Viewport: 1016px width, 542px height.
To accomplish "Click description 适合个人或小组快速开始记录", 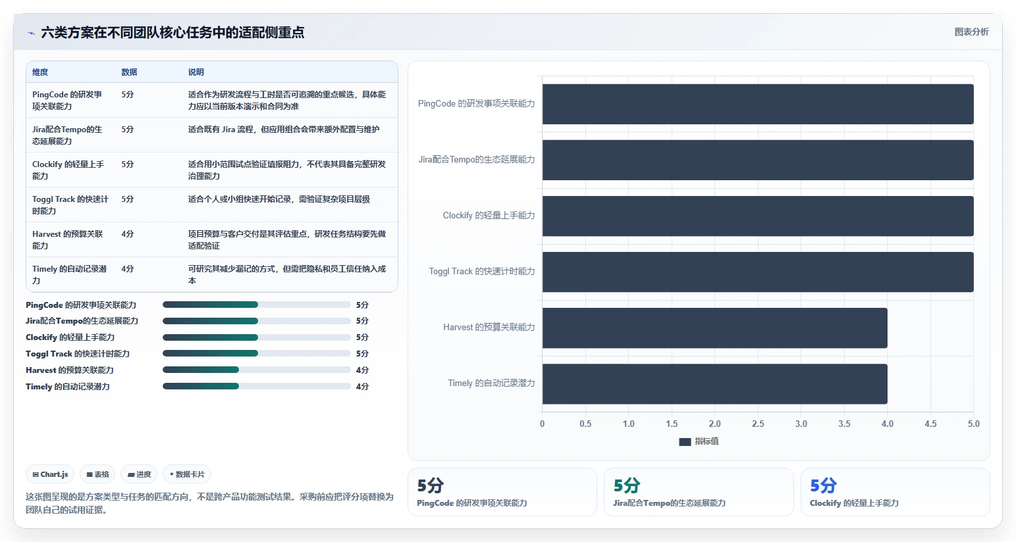I will 279,199.
